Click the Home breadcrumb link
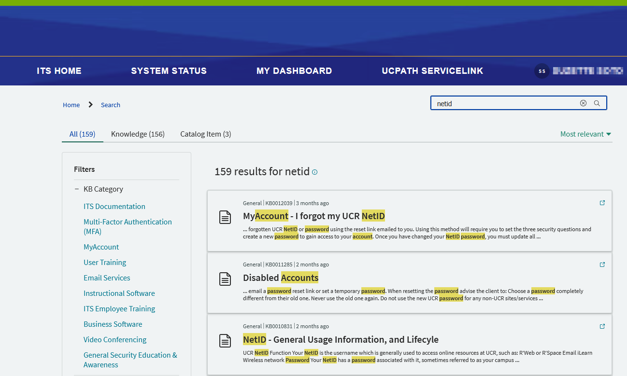627x376 pixels. pyautogui.click(x=71, y=105)
